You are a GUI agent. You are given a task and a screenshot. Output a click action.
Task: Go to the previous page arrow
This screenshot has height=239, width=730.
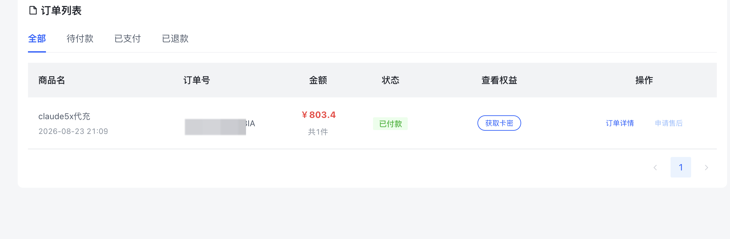(655, 167)
